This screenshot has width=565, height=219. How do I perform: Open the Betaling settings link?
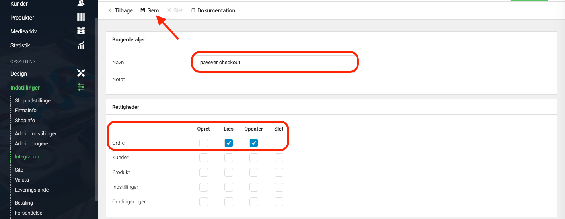pos(24,203)
